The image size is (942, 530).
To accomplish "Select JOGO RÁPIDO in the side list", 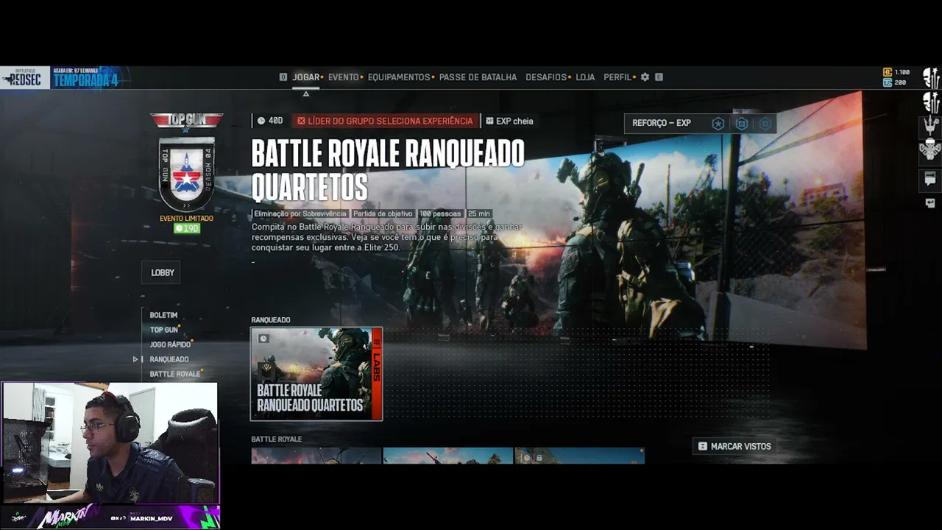I will pyautogui.click(x=170, y=344).
